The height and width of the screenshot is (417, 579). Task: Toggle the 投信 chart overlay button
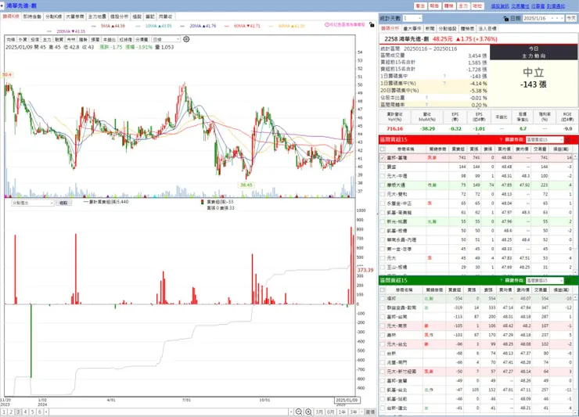click(34, 40)
